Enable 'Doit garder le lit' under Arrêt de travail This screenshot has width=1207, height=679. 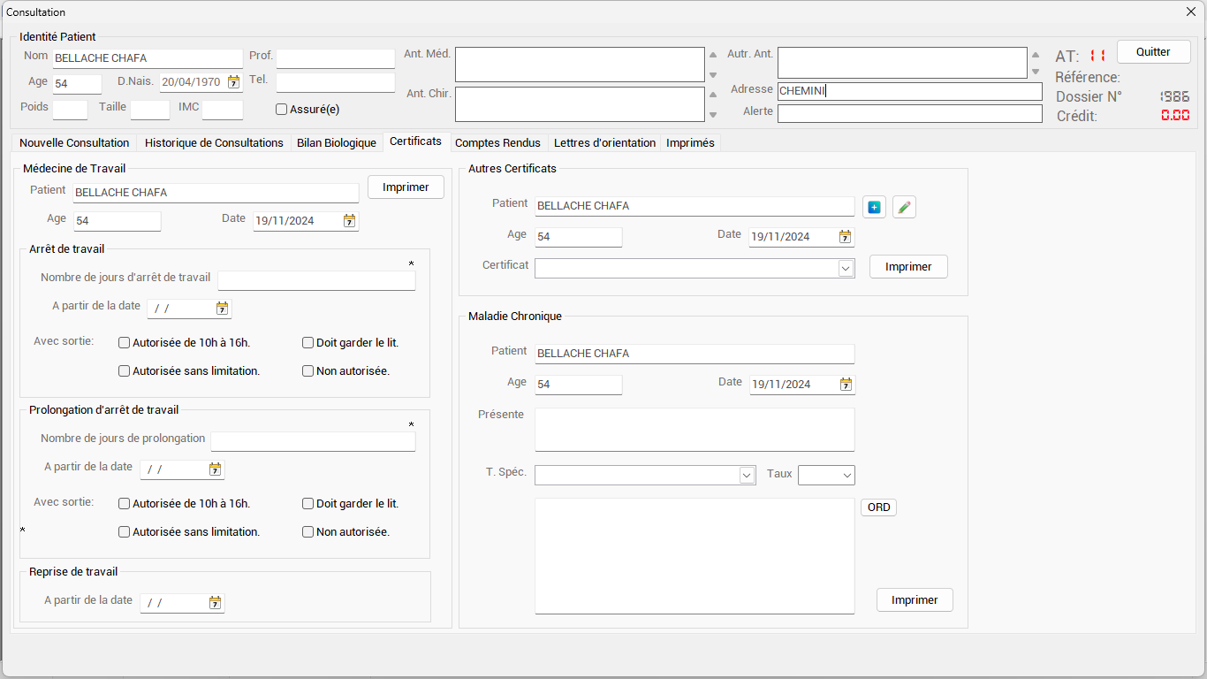pyautogui.click(x=308, y=343)
